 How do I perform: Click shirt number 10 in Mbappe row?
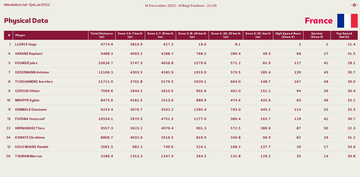click(9, 100)
